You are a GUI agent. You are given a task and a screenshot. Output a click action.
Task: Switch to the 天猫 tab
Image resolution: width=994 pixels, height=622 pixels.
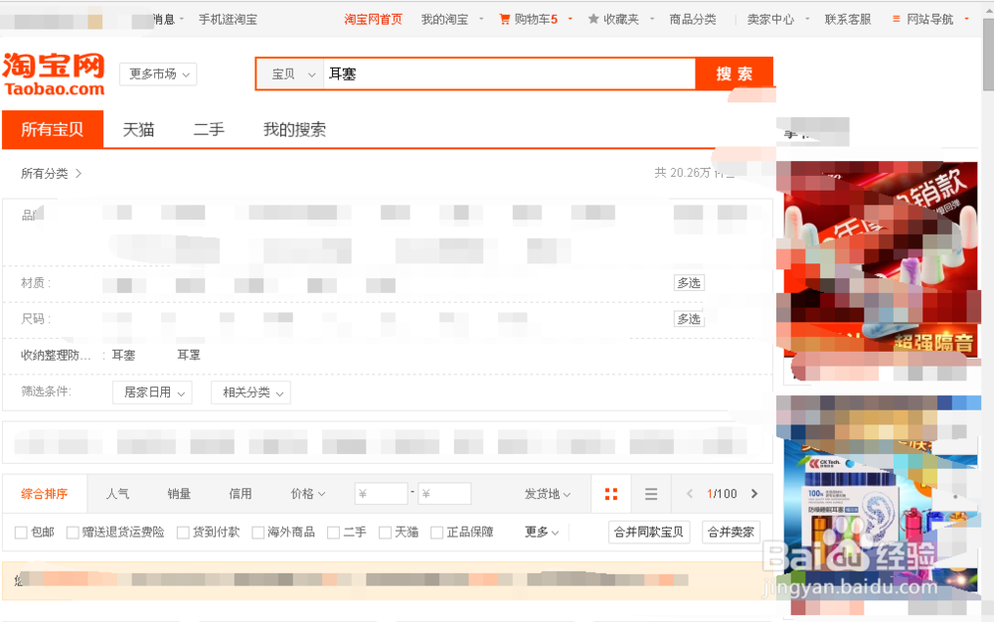tap(138, 129)
